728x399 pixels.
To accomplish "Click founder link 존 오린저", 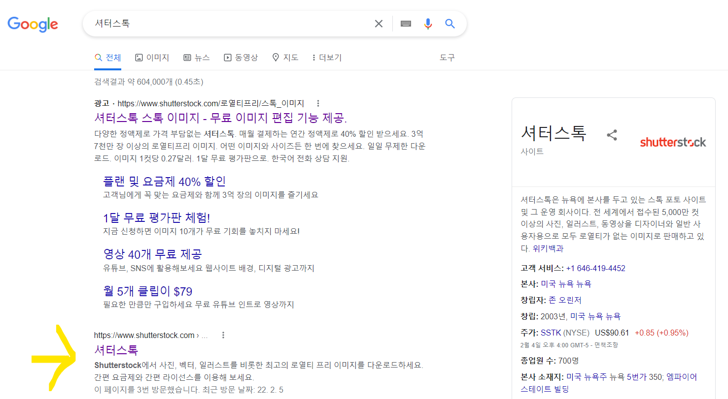I will pos(565,300).
